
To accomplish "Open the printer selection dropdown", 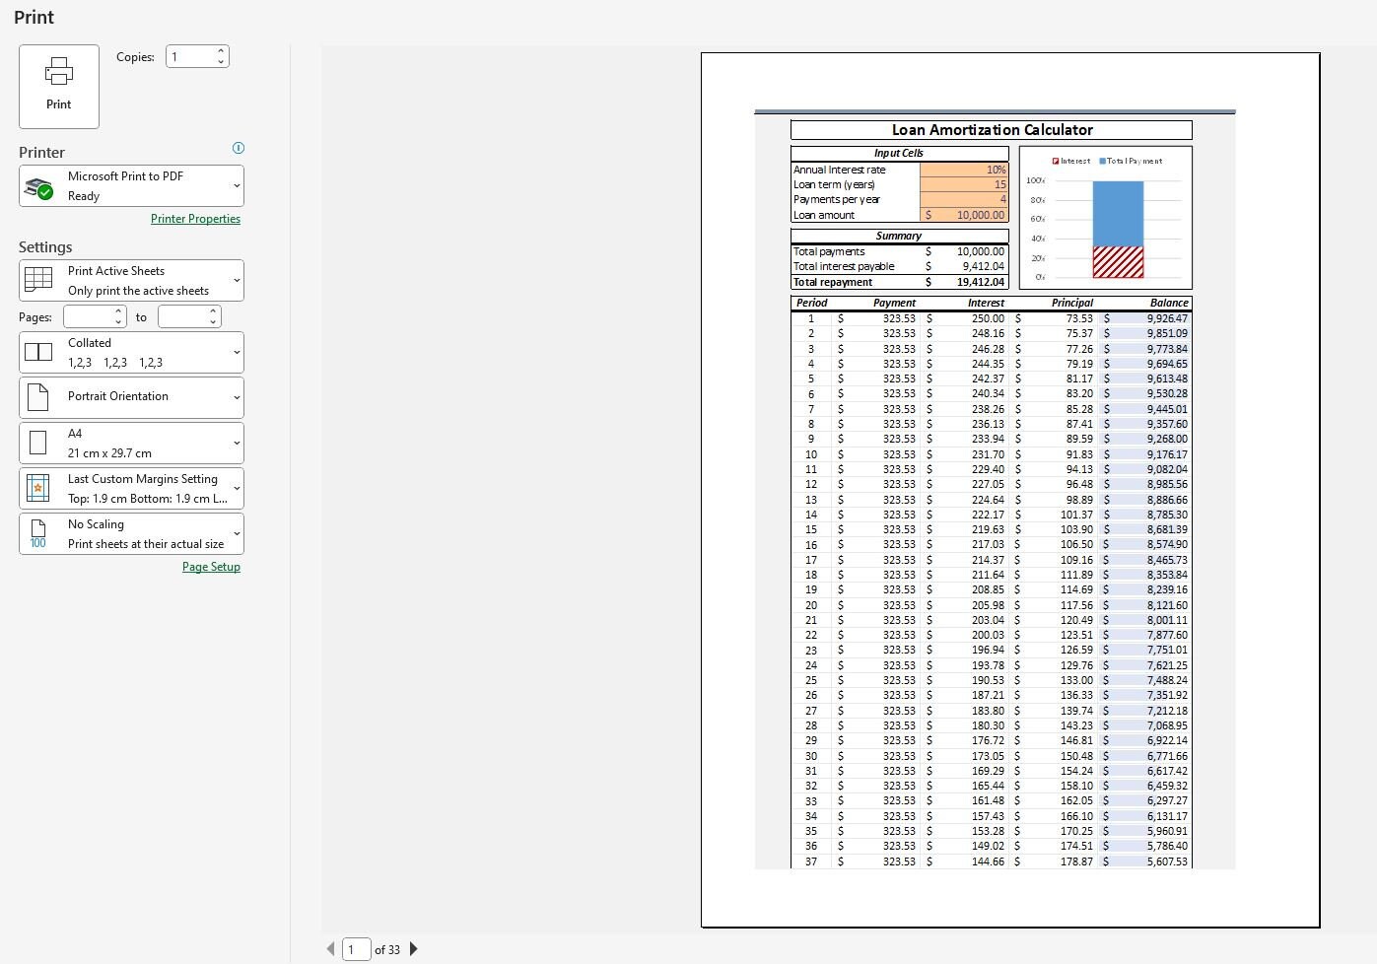I will 236,185.
